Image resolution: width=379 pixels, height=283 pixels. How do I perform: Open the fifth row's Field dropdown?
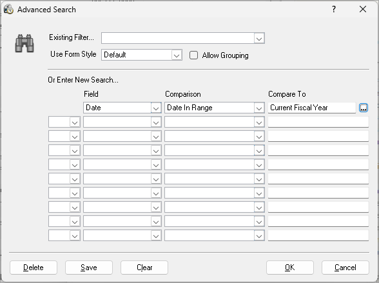(x=156, y=165)
